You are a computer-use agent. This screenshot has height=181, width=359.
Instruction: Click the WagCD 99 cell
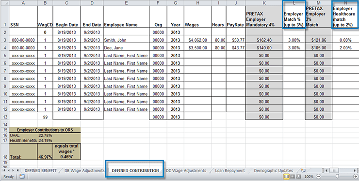pyautogui.click(x=45, y=117)
